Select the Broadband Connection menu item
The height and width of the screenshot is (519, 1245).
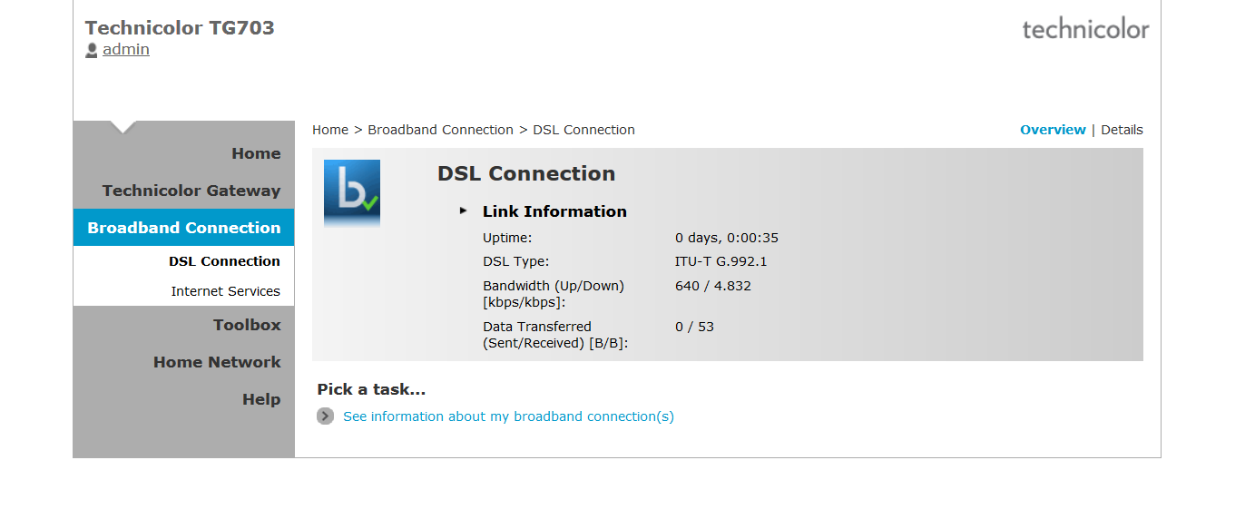coord(184,228)
